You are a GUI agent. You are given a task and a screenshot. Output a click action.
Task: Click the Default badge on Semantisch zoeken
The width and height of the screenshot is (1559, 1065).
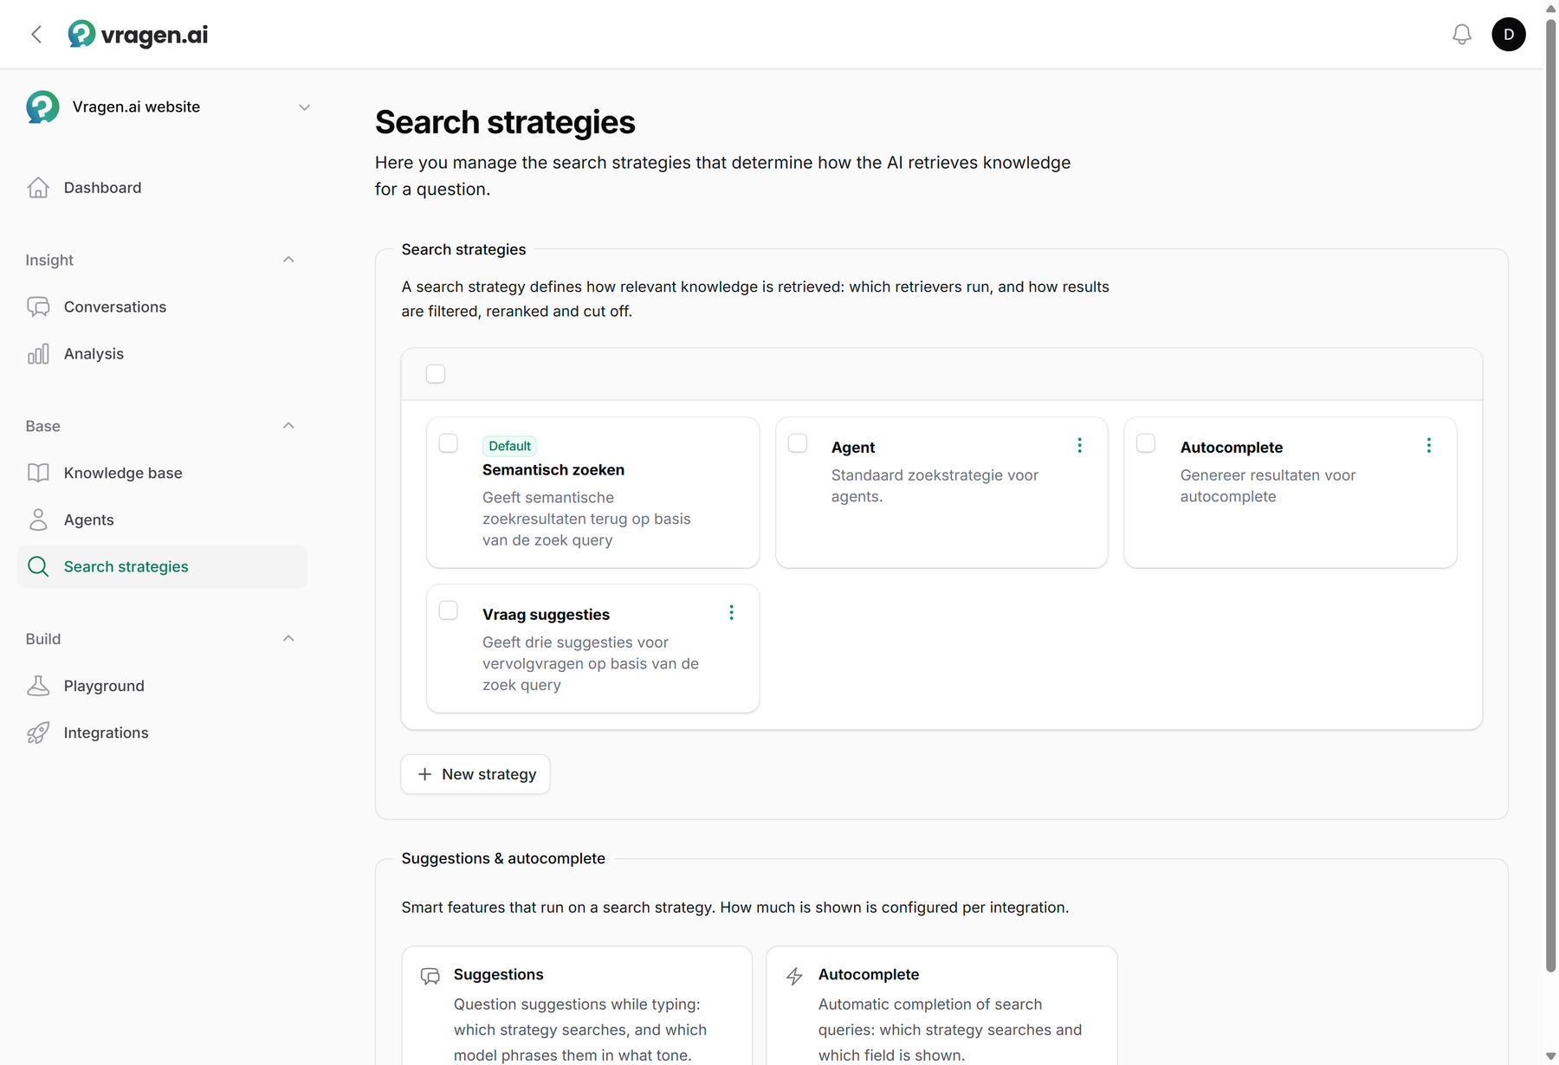(509, 446)
